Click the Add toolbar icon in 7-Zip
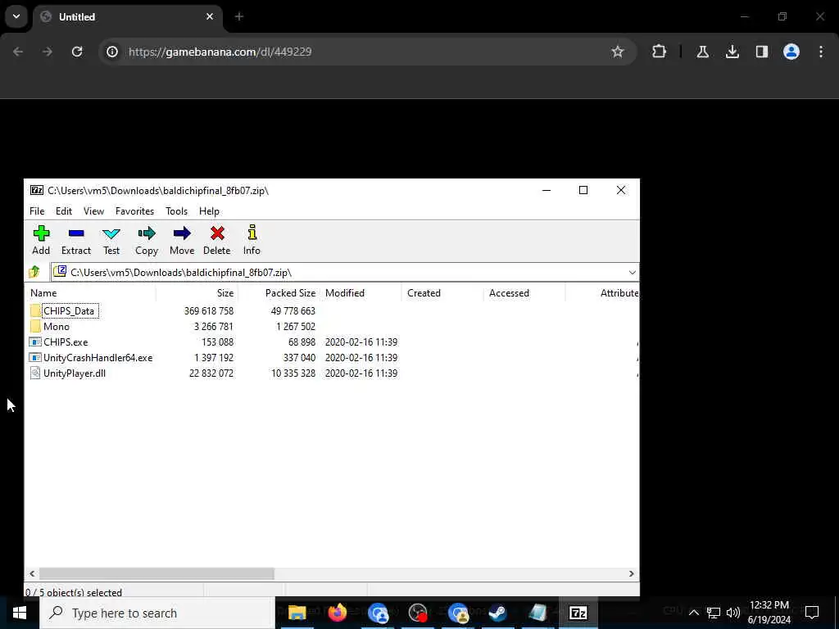Screen dimensions: 839x629 pyautogui.click(x=41, y=240)
